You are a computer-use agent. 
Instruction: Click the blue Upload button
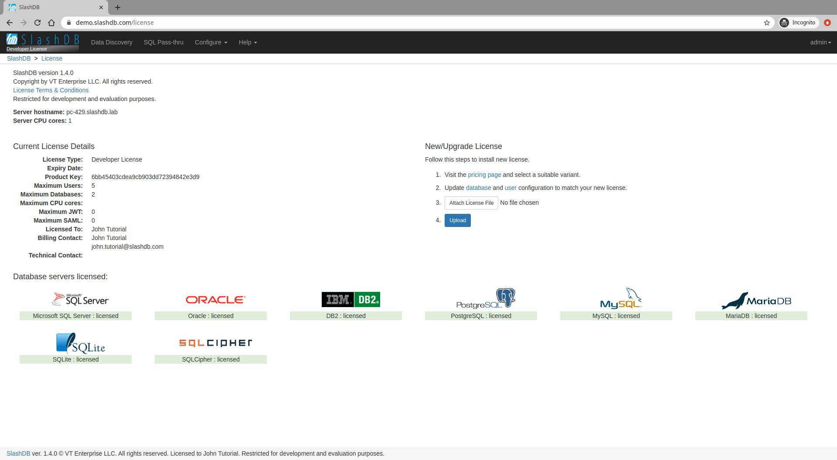coord(457,220)
